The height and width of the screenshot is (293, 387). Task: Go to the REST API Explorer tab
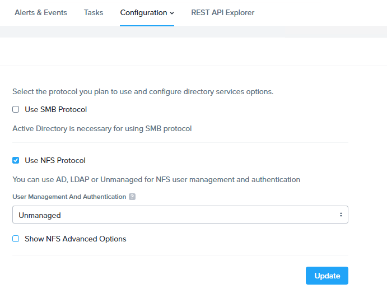222,12
